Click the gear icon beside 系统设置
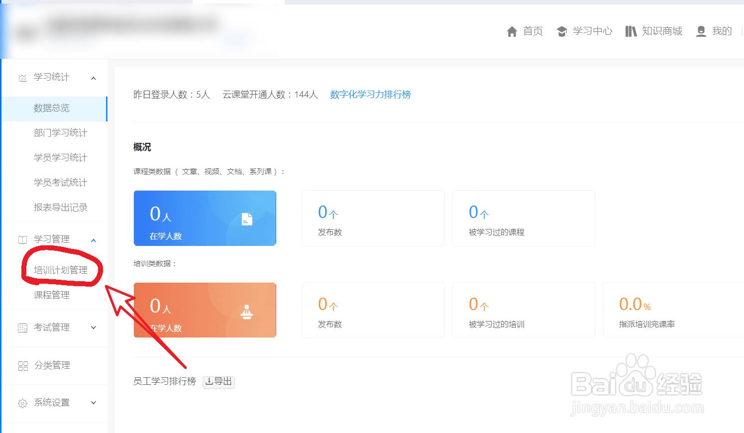Screen dimensions: 744x433 22,403
